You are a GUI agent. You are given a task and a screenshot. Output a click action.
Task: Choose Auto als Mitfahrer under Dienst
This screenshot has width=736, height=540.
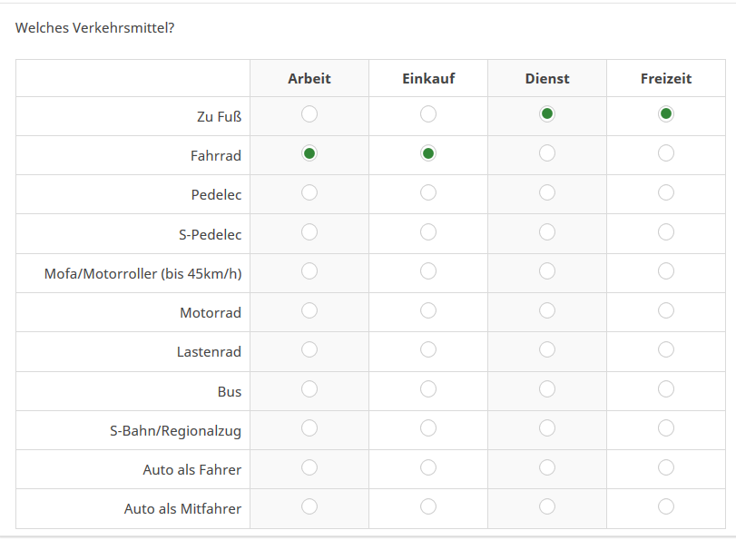tap(547, 506)
